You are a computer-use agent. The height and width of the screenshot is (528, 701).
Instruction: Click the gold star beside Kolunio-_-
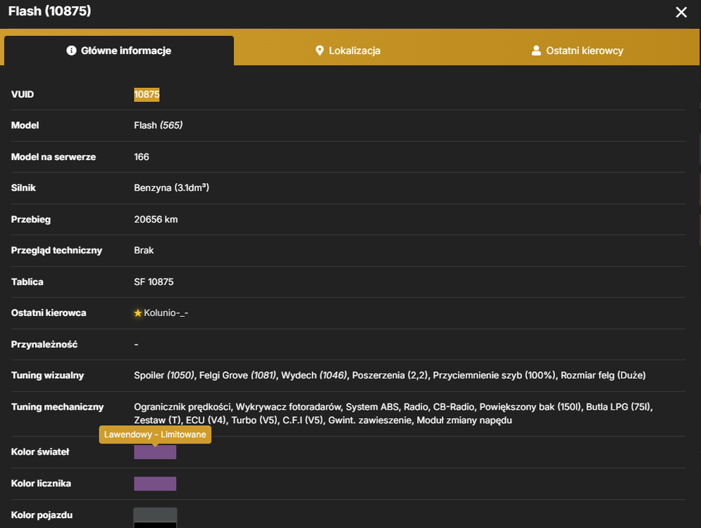point(137,313)
